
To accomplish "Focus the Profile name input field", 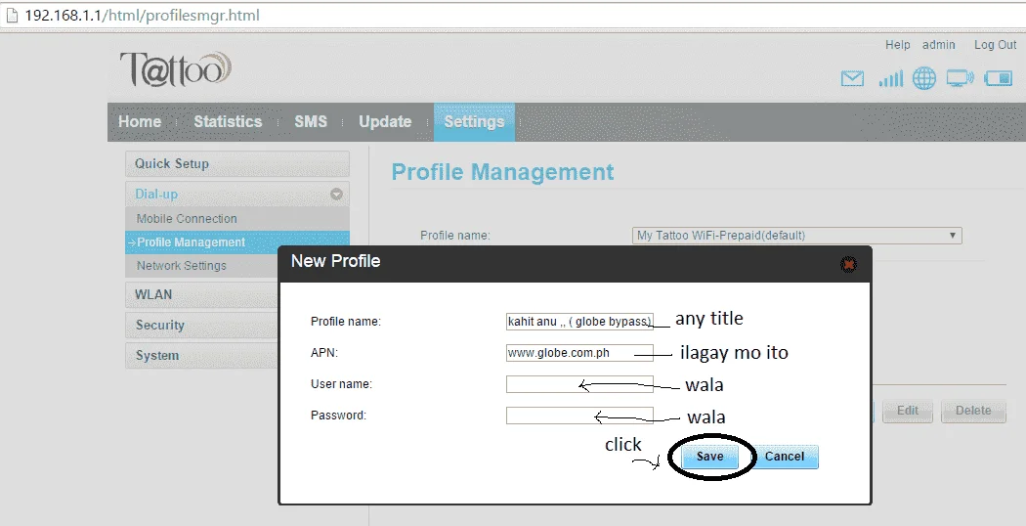I will point(579,322).
